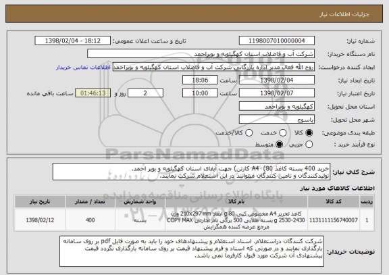The width and height of the screenshot is (389, 275).
Task: Click the نام کالا column header
Action: [236, 201]
